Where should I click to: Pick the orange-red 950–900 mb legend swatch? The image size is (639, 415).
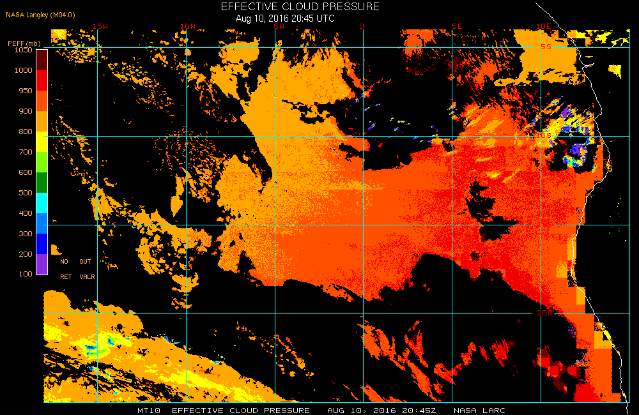pyautogui.click(x=42, y=101)
